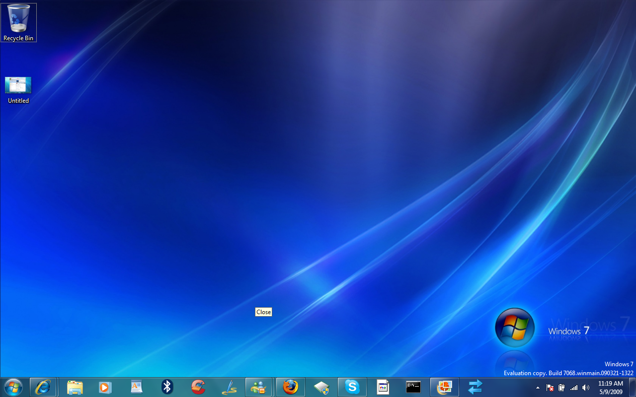The height and width of the screenshot is (397, 636).
Task: Switch to the Firefox window
Action: [x=290, y=387]
